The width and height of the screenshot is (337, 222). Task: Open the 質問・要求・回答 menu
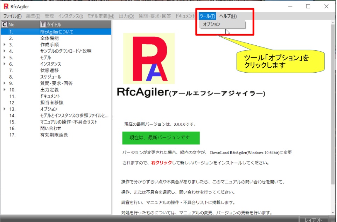pyautogui.click(x=155, y=16)
